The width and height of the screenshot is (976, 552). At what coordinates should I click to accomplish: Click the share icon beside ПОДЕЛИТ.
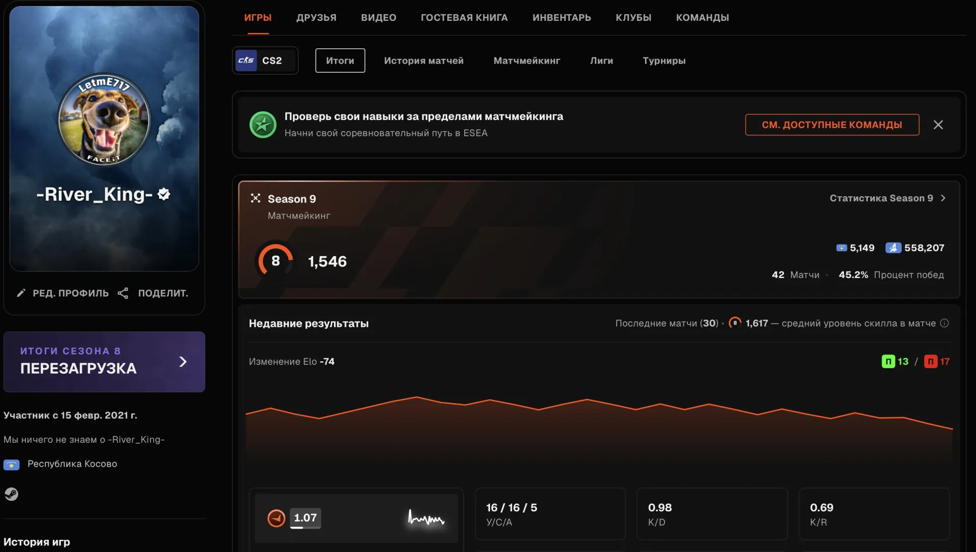coord(123,293)
